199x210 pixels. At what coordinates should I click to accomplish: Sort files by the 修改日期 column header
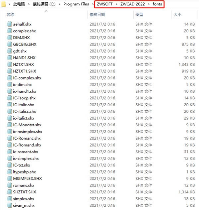click(97, 15)
